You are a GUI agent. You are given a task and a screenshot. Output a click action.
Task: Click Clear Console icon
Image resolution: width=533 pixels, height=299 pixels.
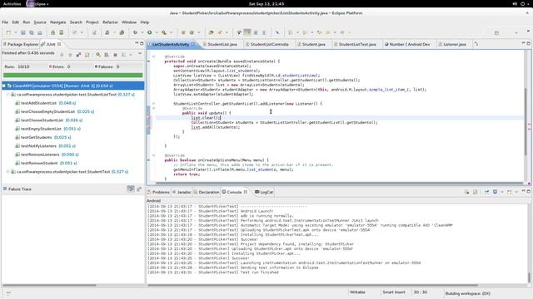pyautogui.click(x=466, y=192)
